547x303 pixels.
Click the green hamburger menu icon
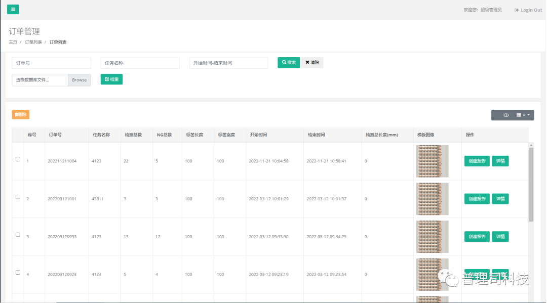[x=13, y=9]
